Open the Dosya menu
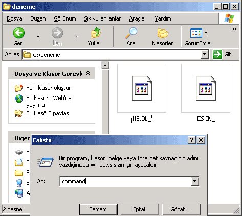The height and width of the screenshot is (216, 242). [x=14, y=18]
